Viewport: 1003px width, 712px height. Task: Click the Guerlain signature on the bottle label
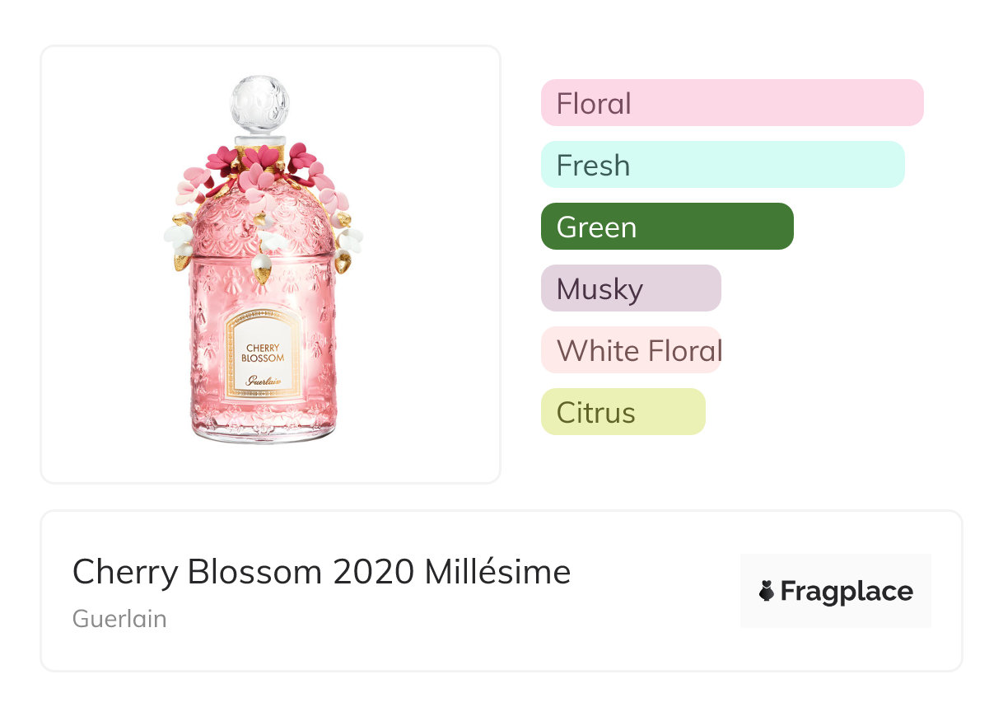pyautogui.click(x=264, y=381)
